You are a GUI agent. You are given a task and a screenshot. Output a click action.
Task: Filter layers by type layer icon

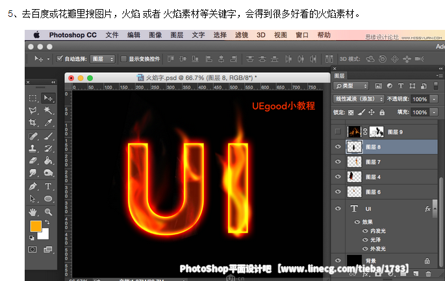[x=401, y=86]
